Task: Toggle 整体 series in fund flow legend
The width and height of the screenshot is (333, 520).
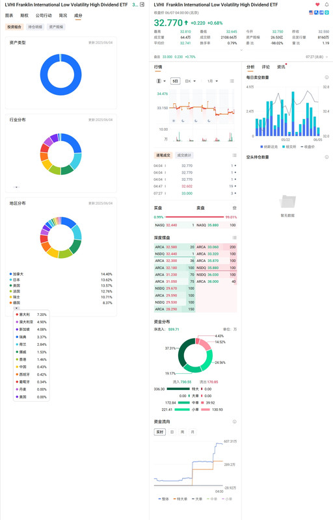Action: 164,499
